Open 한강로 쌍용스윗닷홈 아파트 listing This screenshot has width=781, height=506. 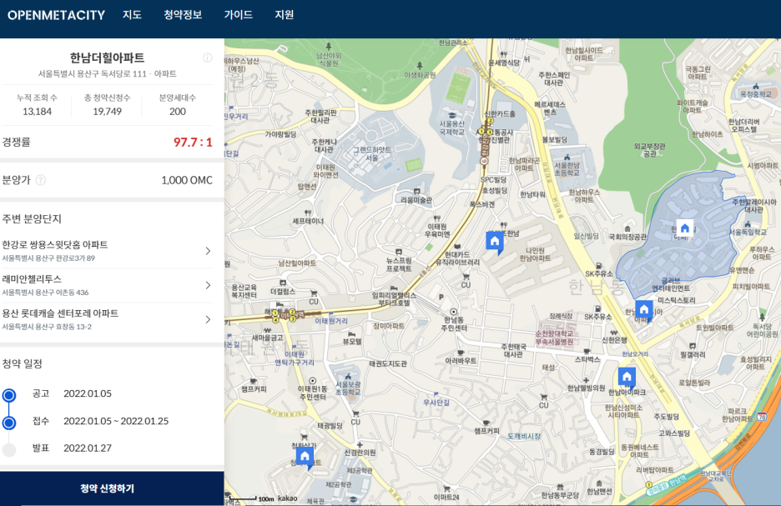pos(107,251)
